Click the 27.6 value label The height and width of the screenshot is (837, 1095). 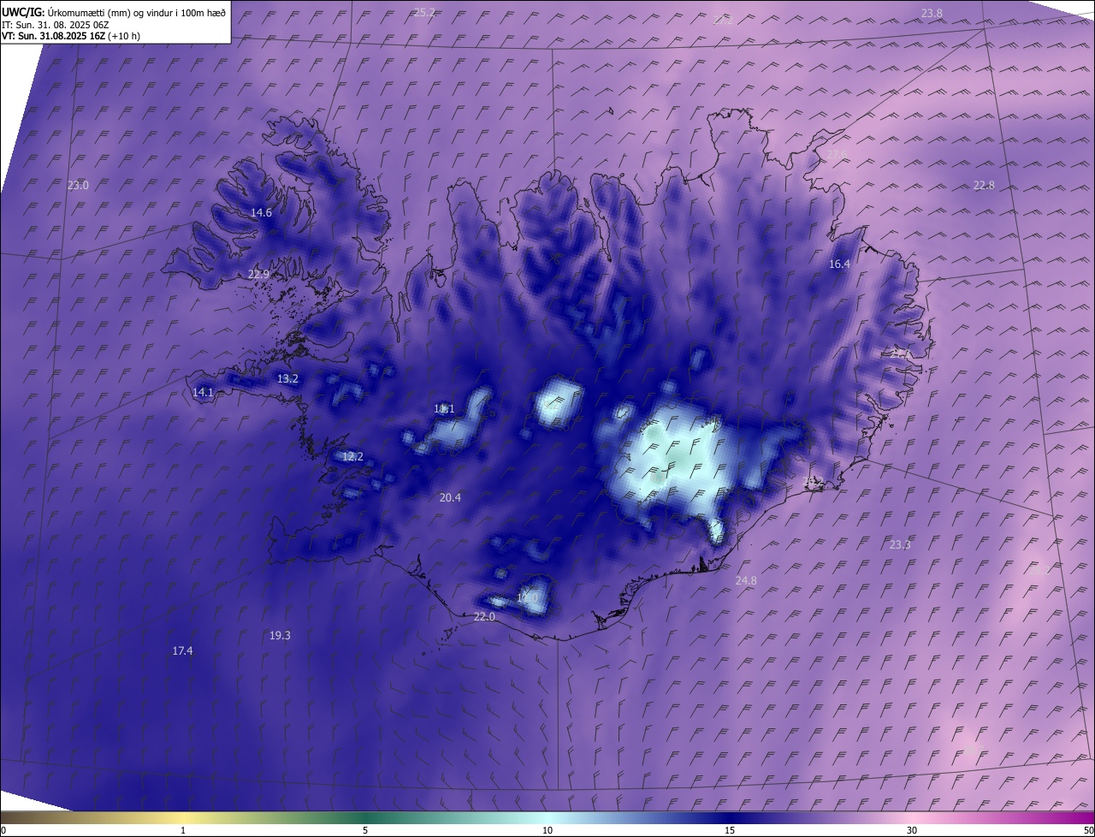(837, 154)
